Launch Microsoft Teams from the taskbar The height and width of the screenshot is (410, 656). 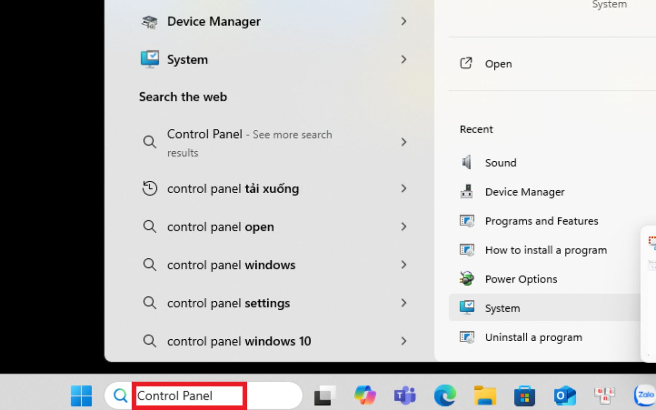[x=405, y=395]
